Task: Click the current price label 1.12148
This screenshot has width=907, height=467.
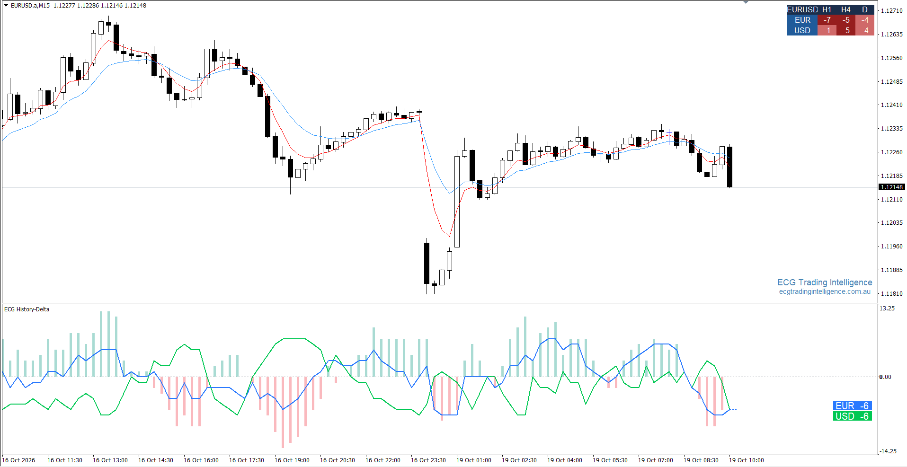Action: pyautogui.click(x=891, y=187)
